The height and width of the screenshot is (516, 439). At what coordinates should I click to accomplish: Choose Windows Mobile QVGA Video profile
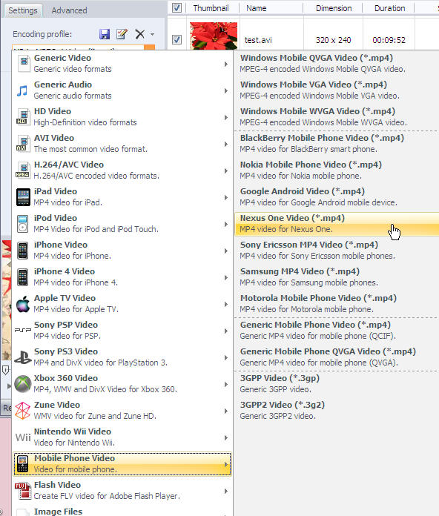click(337, 63)
